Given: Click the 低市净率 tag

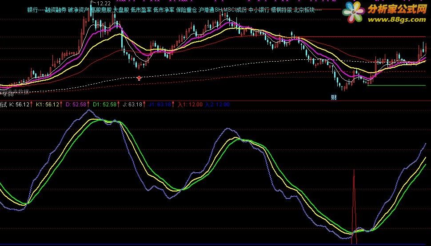Looking at the screenshot, I should 164,10.
